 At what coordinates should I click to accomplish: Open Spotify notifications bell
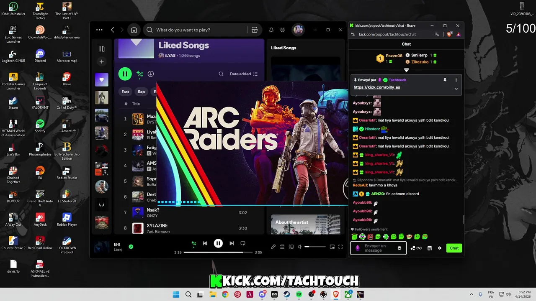pyautogui.click(x=271, y=30)
